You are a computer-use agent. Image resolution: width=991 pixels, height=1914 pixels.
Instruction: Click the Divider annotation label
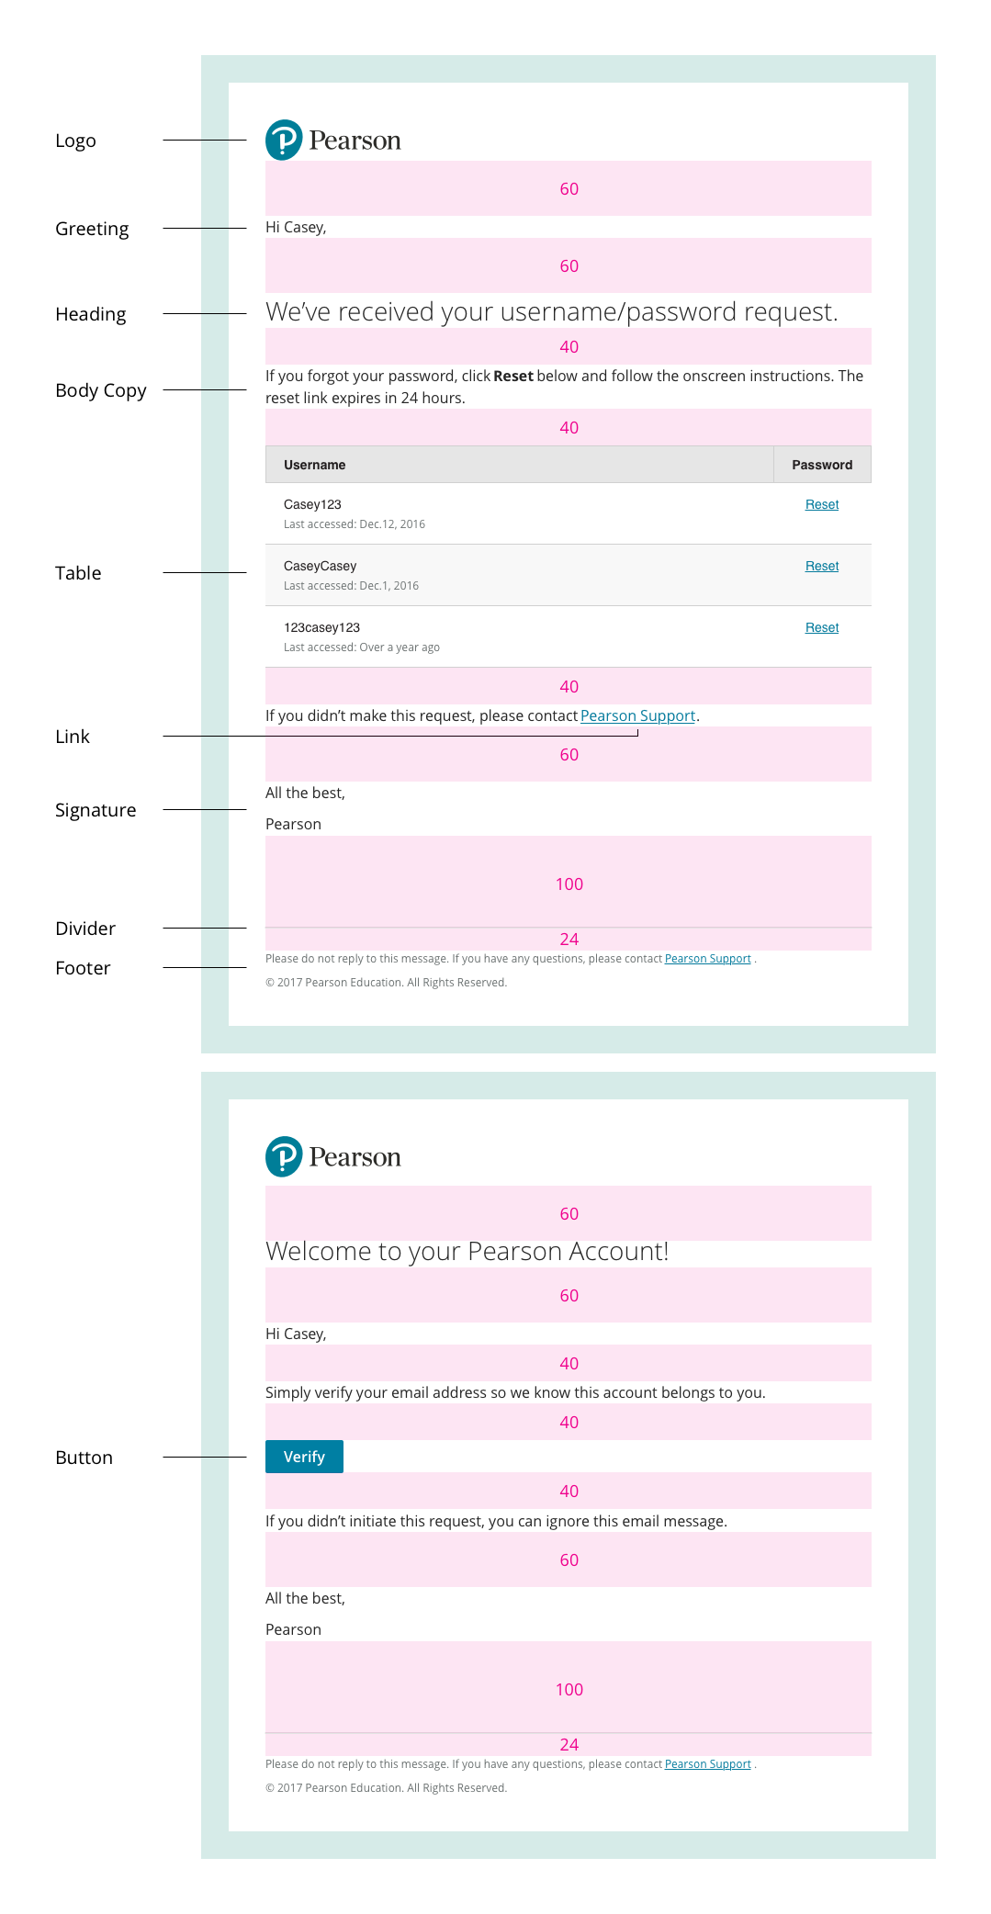point(85,929)
